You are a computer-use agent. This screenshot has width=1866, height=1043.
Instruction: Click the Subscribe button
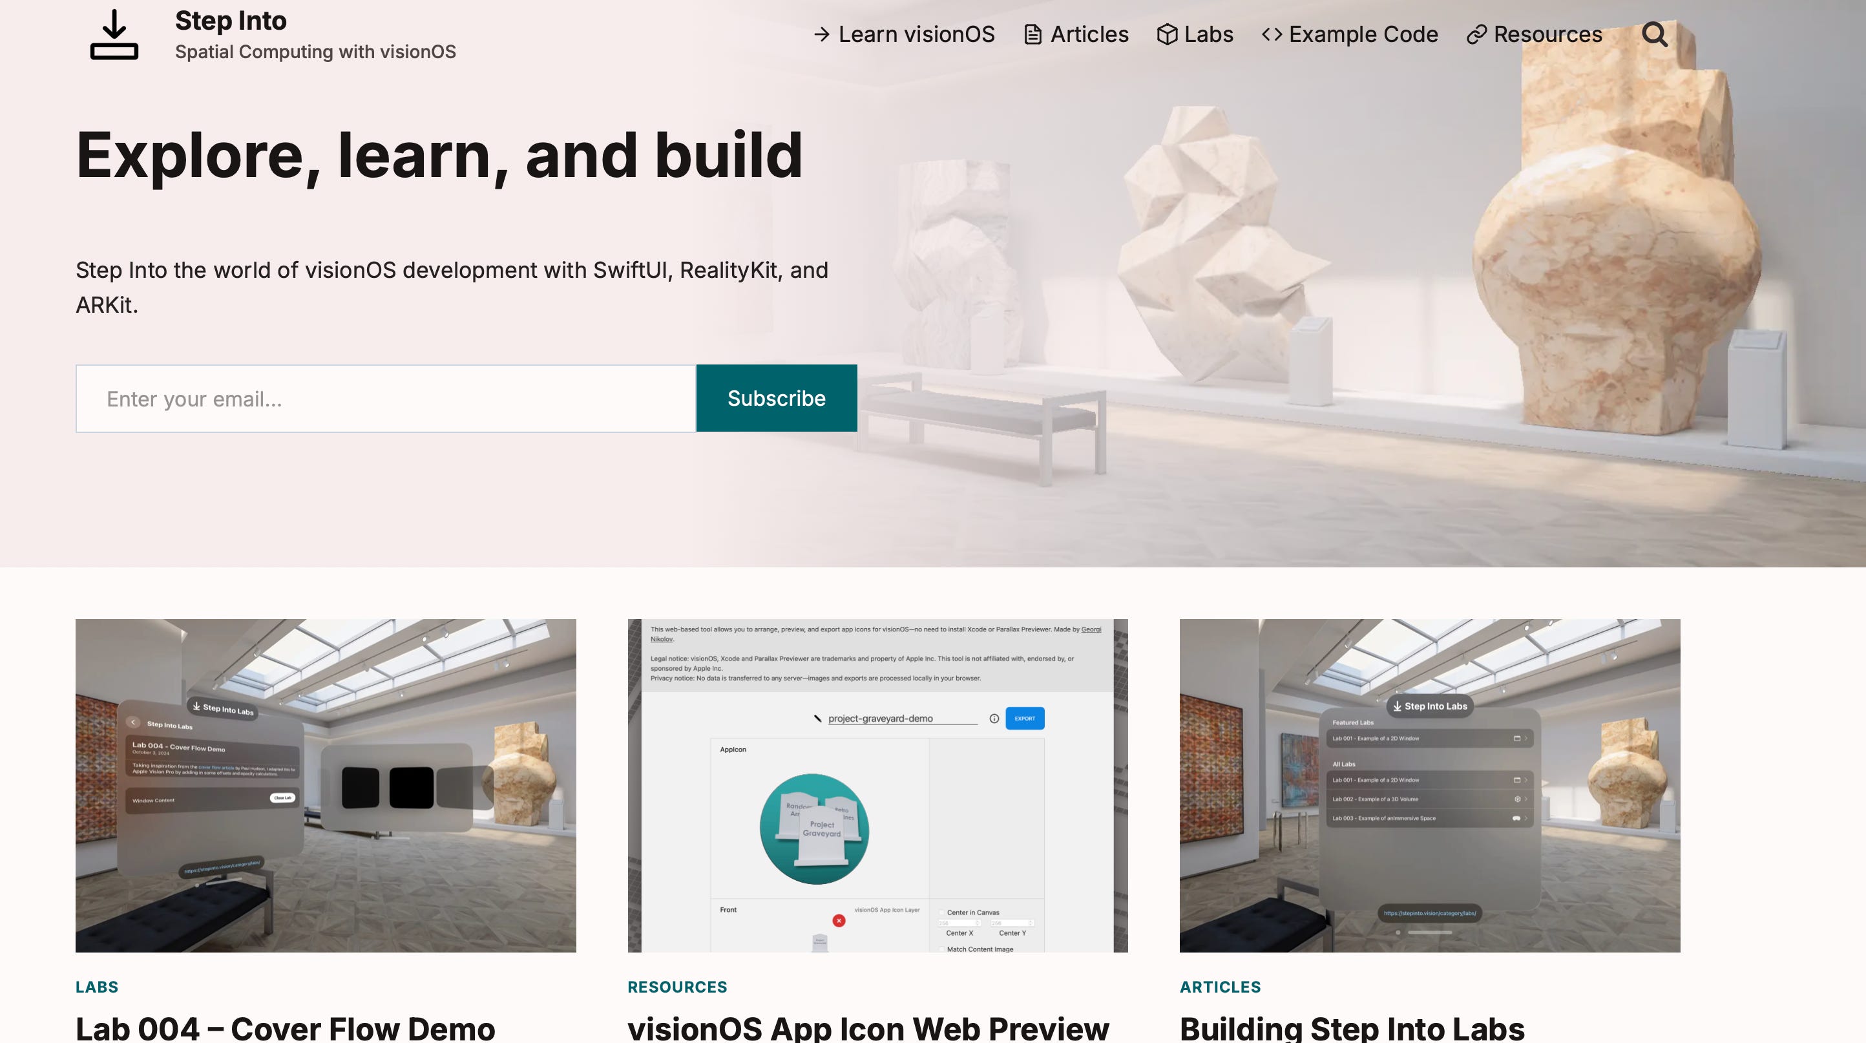click(x=777, y=398)
